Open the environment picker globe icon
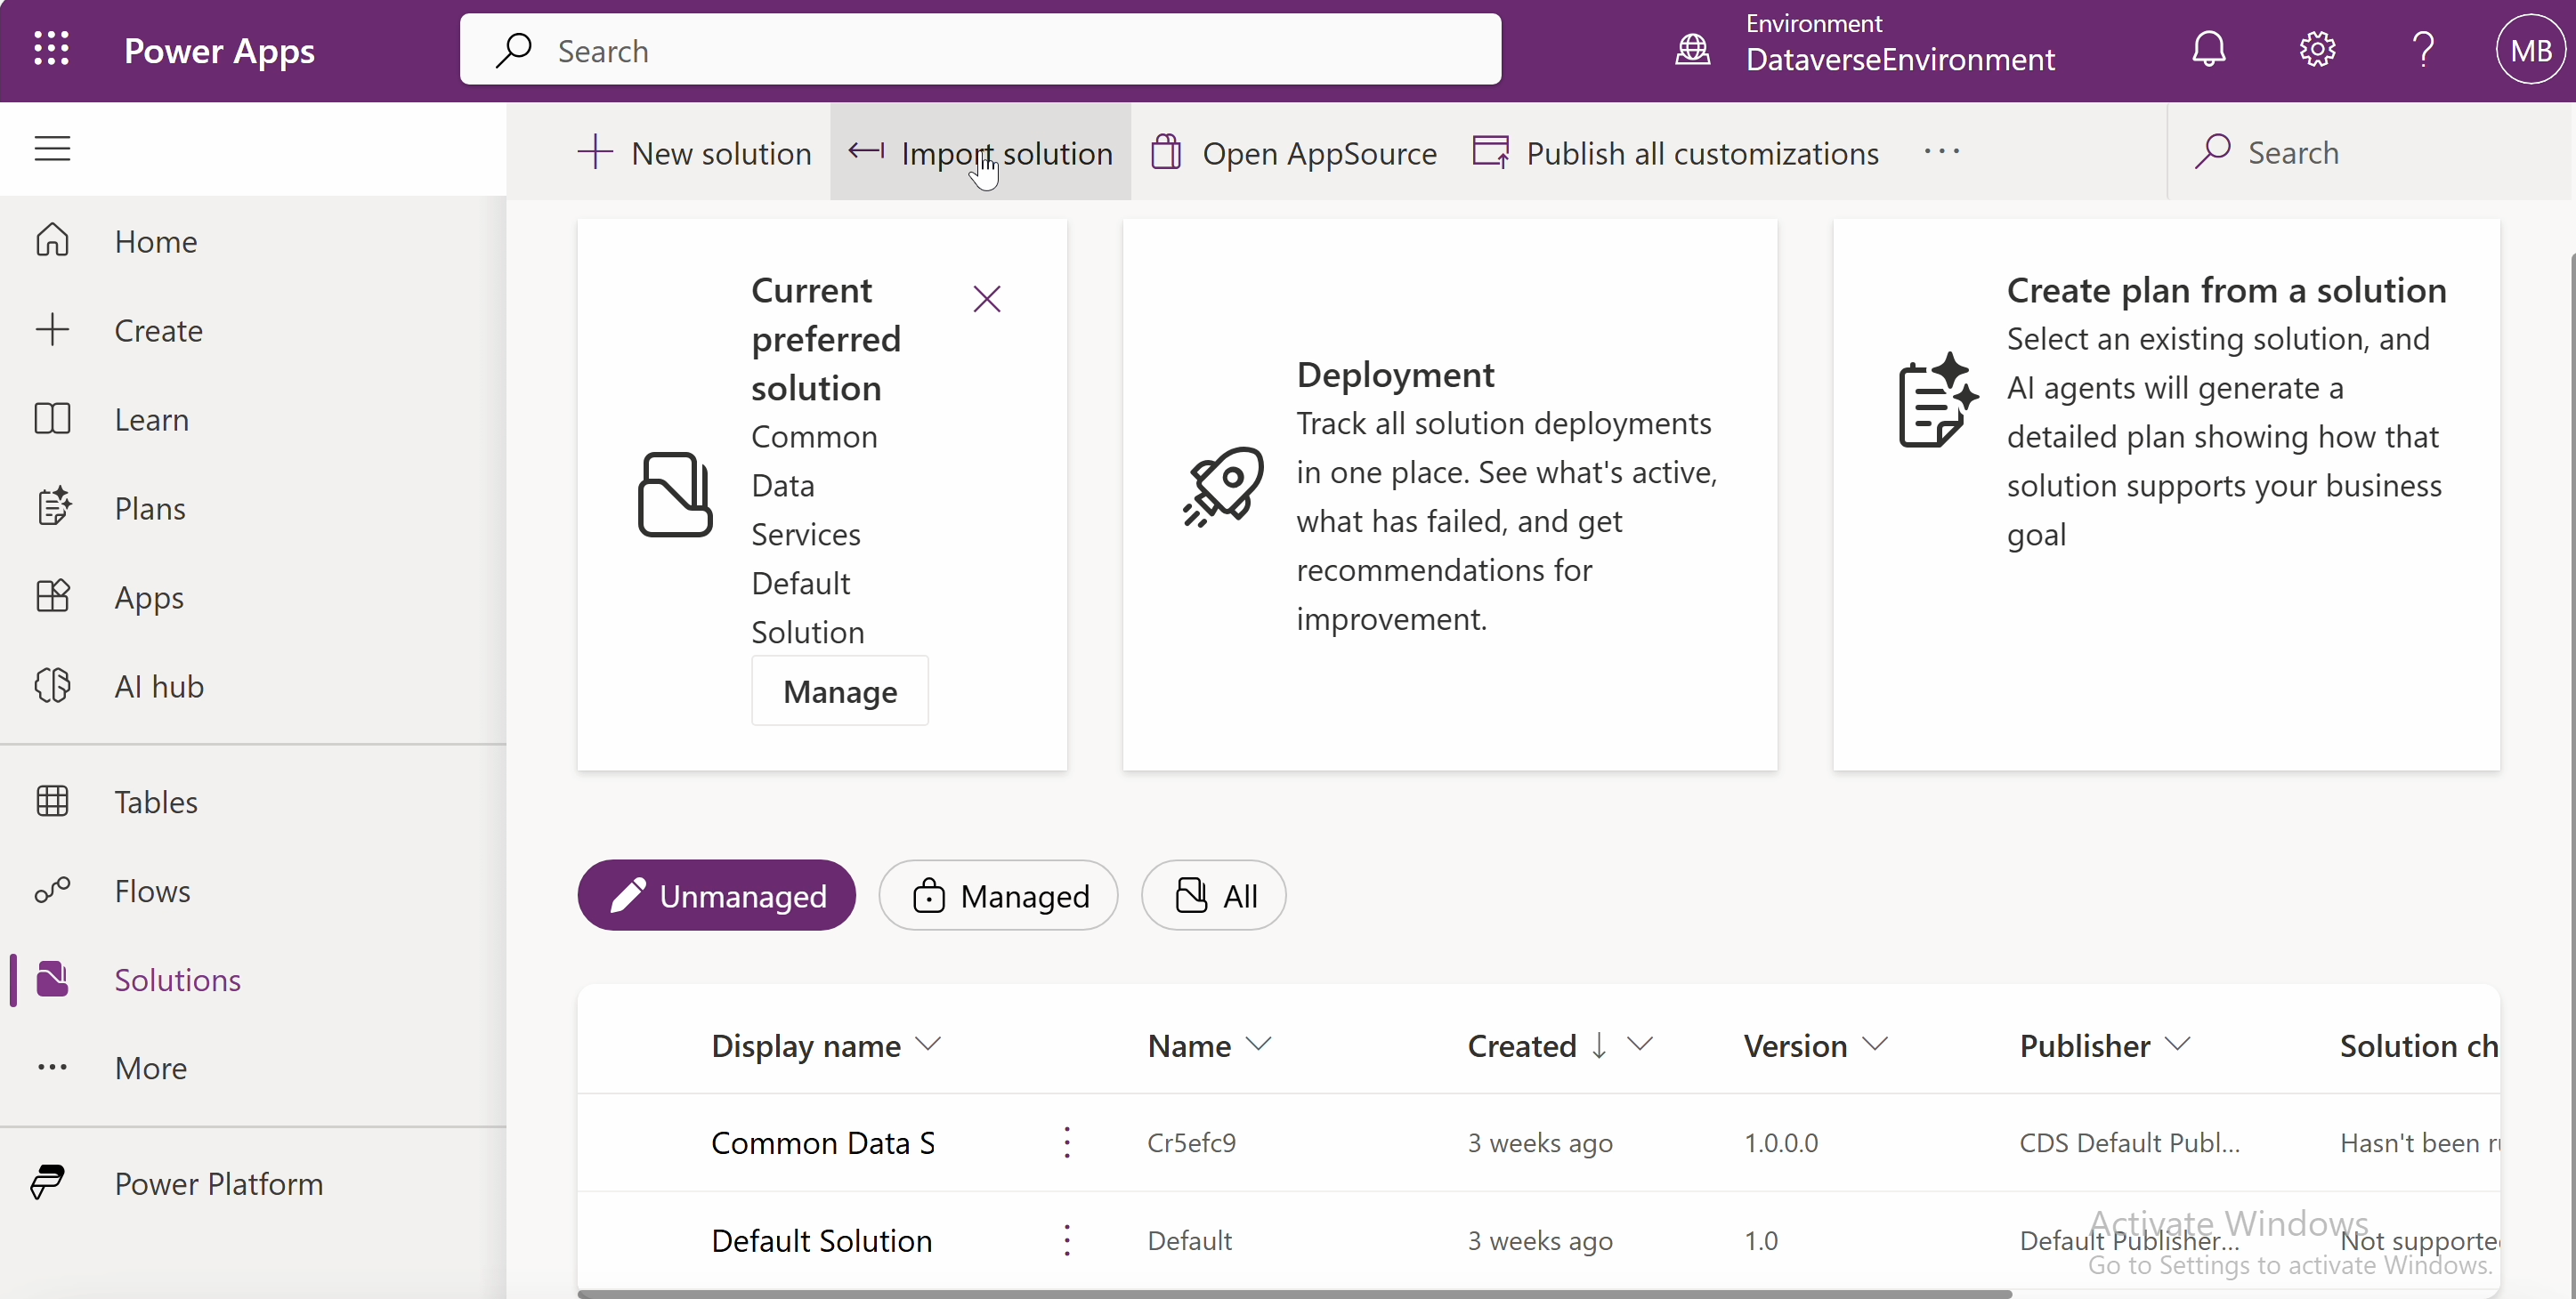This screenshot has height=1299, width=2576. click(1691, 49)
